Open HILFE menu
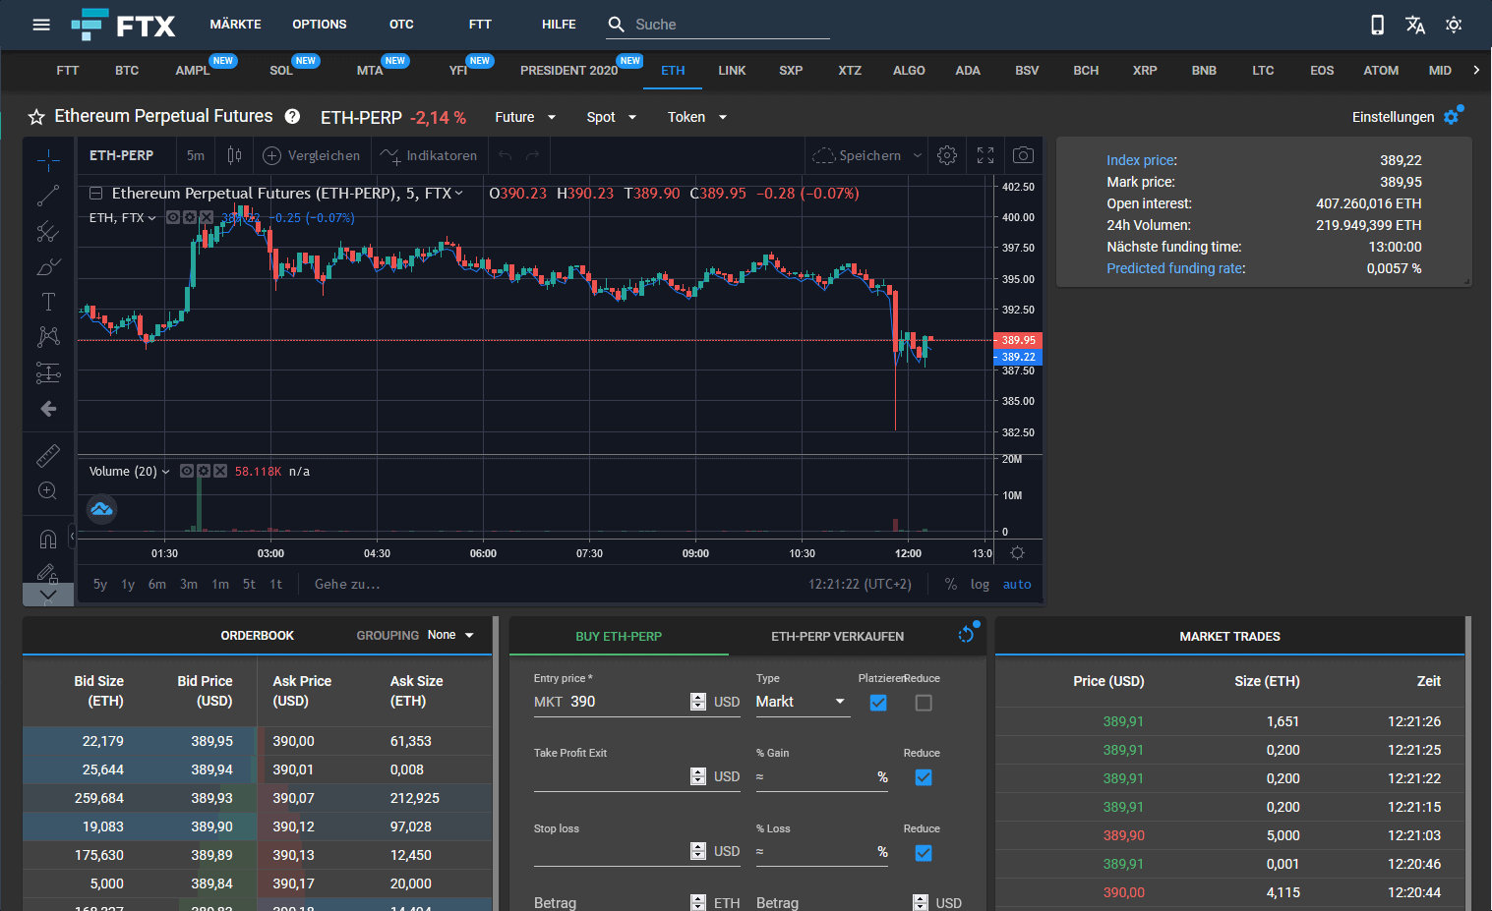This screenshot has height=911, width=1492. 559,25
